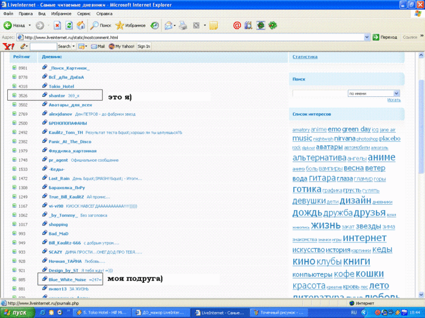Click the 'green day' interest tag

point(356,129)
